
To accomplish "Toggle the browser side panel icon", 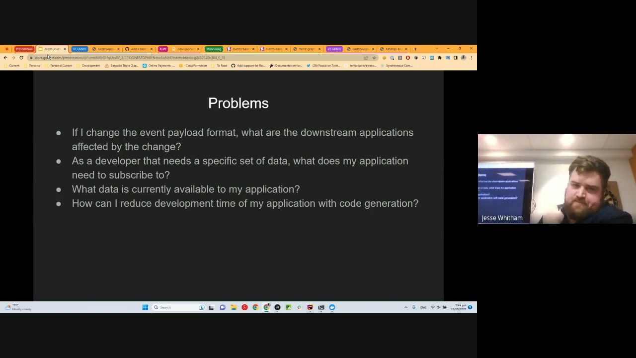I will click(455, 58).
